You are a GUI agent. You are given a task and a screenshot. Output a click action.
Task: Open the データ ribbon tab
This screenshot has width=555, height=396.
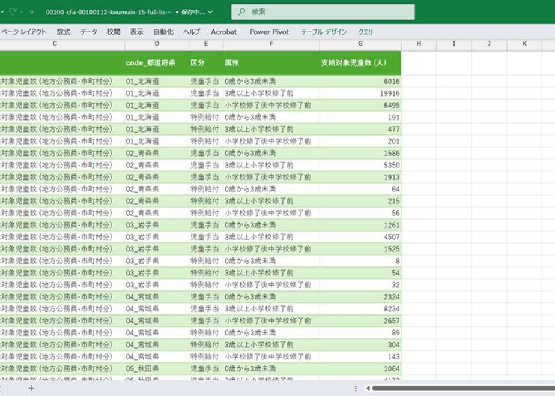tap(88, 32)
